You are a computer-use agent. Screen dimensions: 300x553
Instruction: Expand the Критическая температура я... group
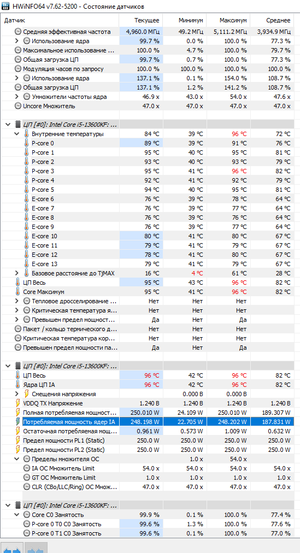[16, 310]
